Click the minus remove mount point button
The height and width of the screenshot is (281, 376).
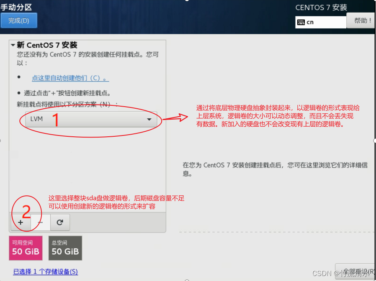41,222
